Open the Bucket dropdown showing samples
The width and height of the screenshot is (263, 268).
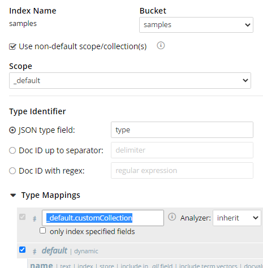(x=196, y=25)
